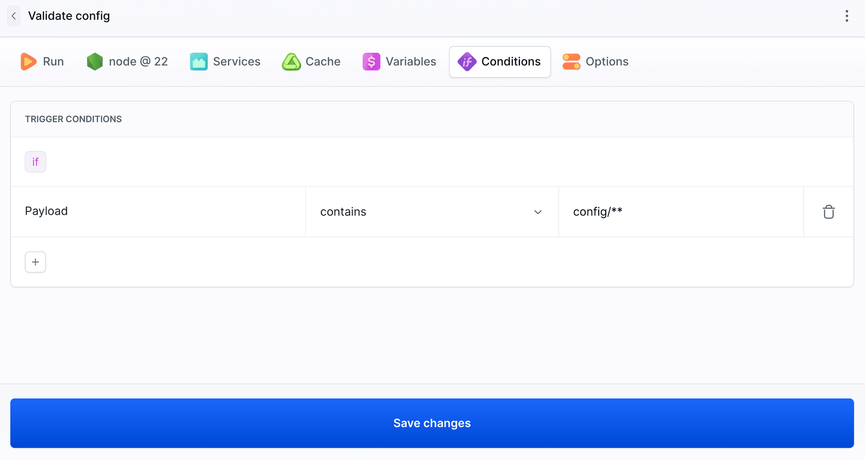
Task: Expand the 'contains' operator dropdown
Action: coord(432,212)
